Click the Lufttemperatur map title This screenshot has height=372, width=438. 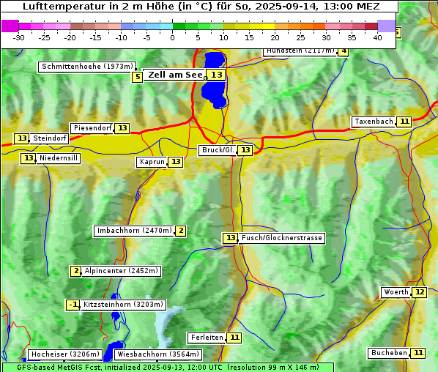click(x=201, y=6)
